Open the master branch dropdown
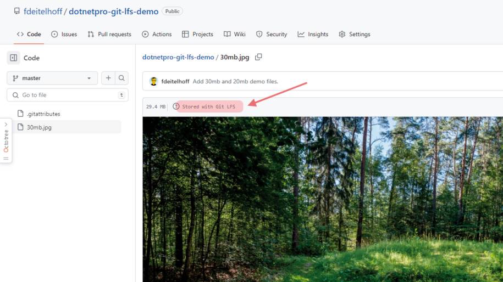 (52, 78)
